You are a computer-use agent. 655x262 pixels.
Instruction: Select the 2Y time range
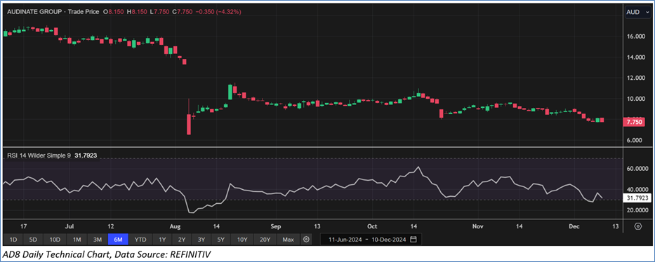coord(182,240)
